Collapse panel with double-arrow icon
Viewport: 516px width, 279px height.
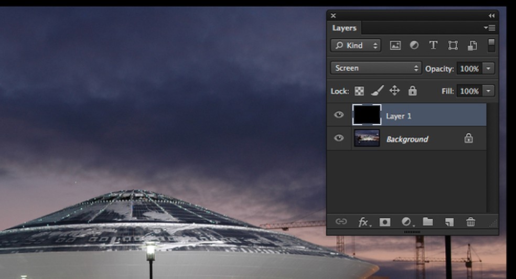point(491,15)
